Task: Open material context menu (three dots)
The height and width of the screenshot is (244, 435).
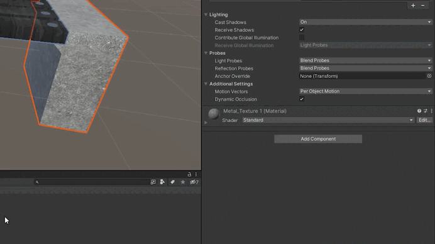Action: pyautogui.click(x=431, y=111)
